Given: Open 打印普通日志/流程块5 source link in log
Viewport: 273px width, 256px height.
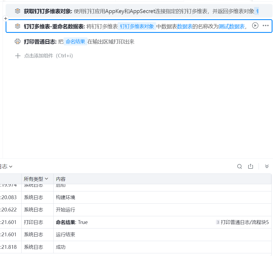Looking at the screenshot, I should click(x=244, y=222).
